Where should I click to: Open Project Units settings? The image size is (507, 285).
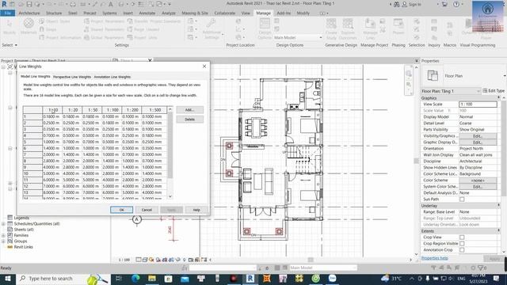tap(143, 37)
